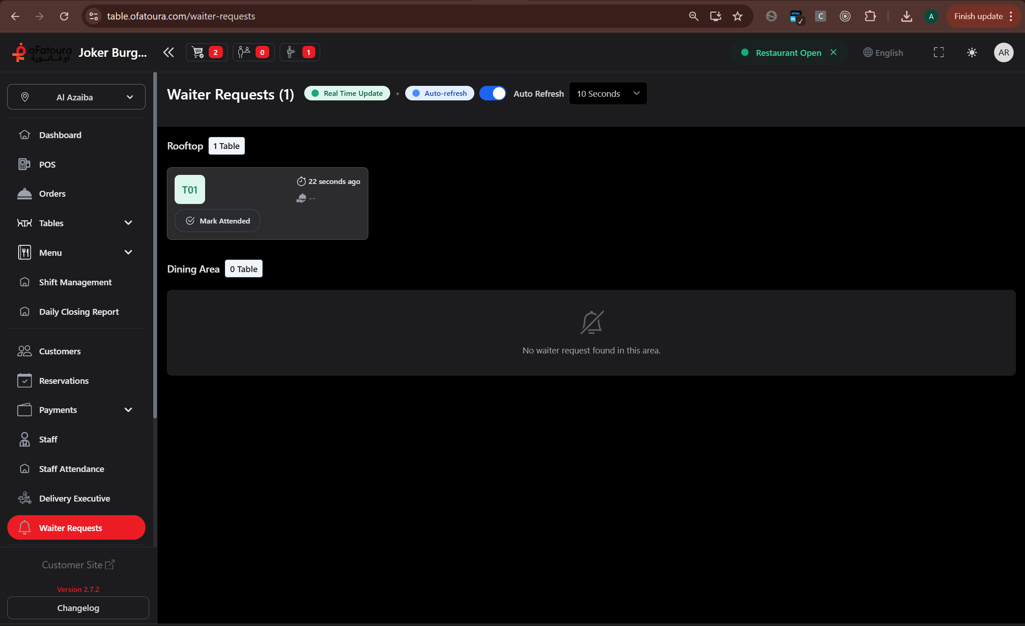Close the Restaurant Open status with X

click(834, 52)
